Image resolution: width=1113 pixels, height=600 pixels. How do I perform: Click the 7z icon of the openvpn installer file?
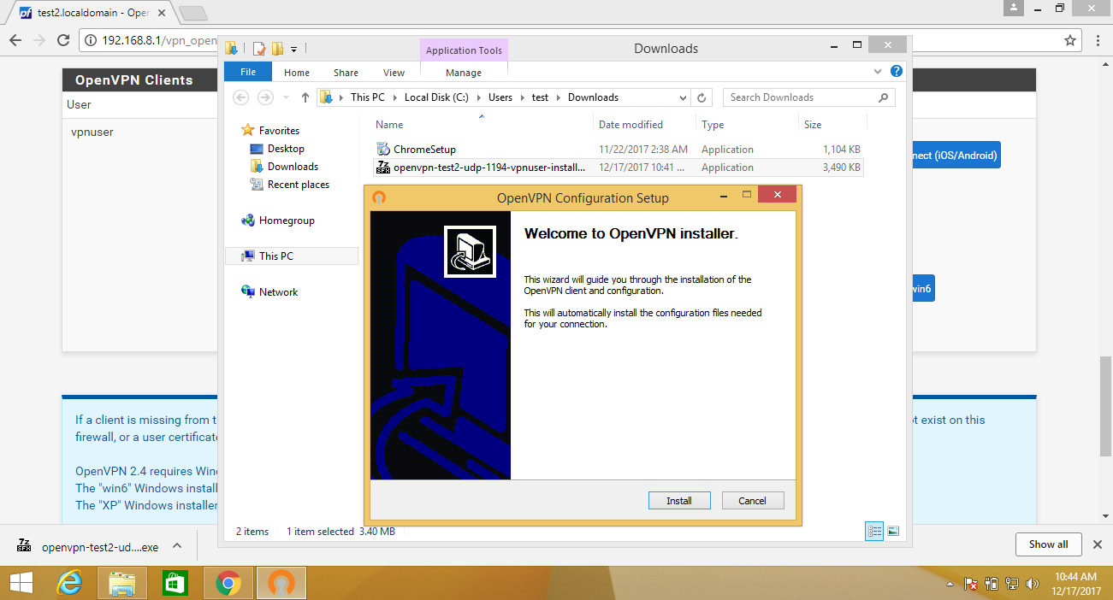(383, 168)
